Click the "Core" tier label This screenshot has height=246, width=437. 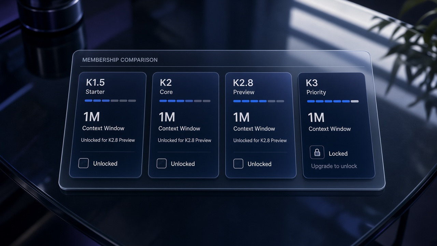coord(166,92)
